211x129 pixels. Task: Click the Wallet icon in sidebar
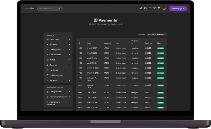pos(47,60)
